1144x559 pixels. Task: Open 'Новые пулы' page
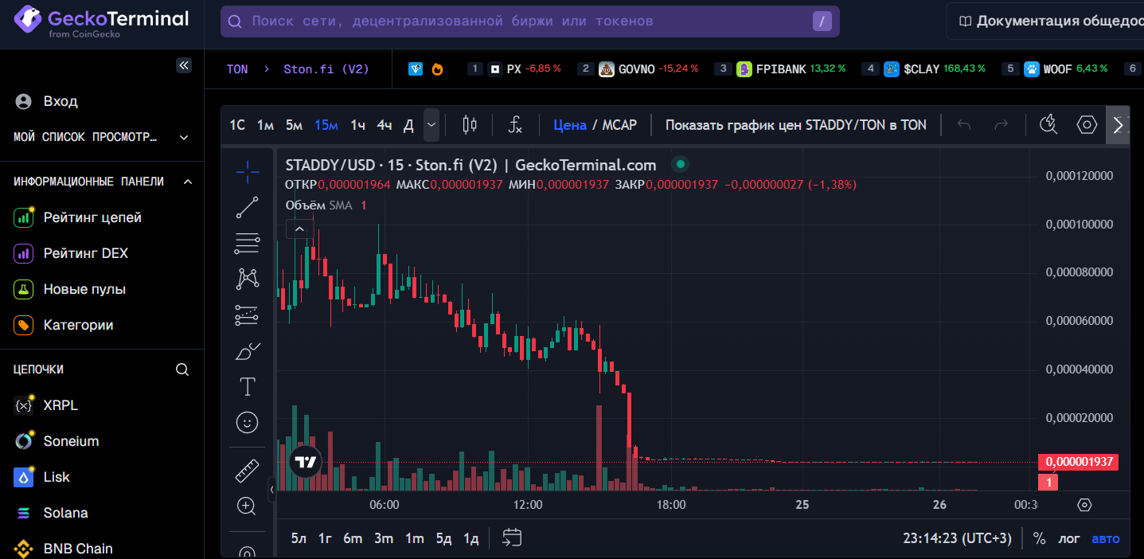click(x=84, y=289)
